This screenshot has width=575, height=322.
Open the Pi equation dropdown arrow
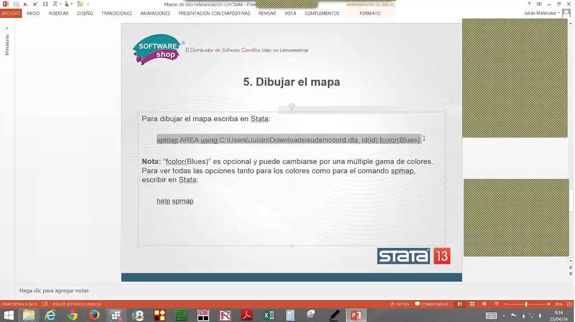tap(60, 4)
